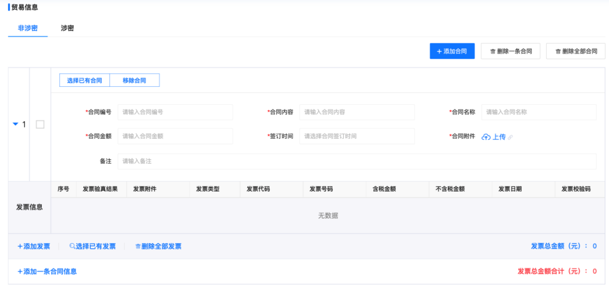609x292 pixels.
Task: Click trash icon of 删除全部发票
Action: click(138, 247)
